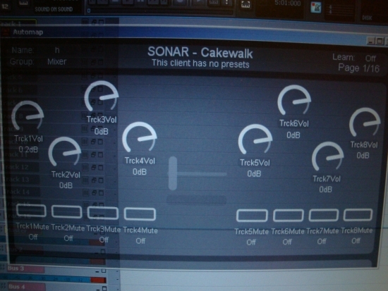Click the metronome icon in SONAR toolbar
The image size is (388, 291).
click(x=316, y=7)
